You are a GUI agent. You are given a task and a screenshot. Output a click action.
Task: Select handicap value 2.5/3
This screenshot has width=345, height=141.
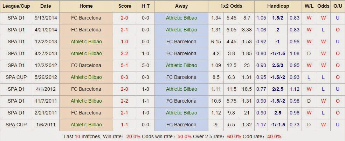pos(278,65)
